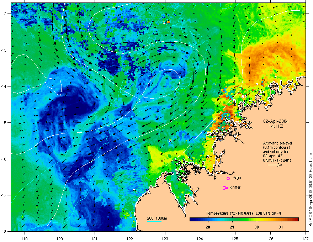Viewport: 313px width, 242px height.
Task: Click the latitude axis label -12
Action: 4,14
